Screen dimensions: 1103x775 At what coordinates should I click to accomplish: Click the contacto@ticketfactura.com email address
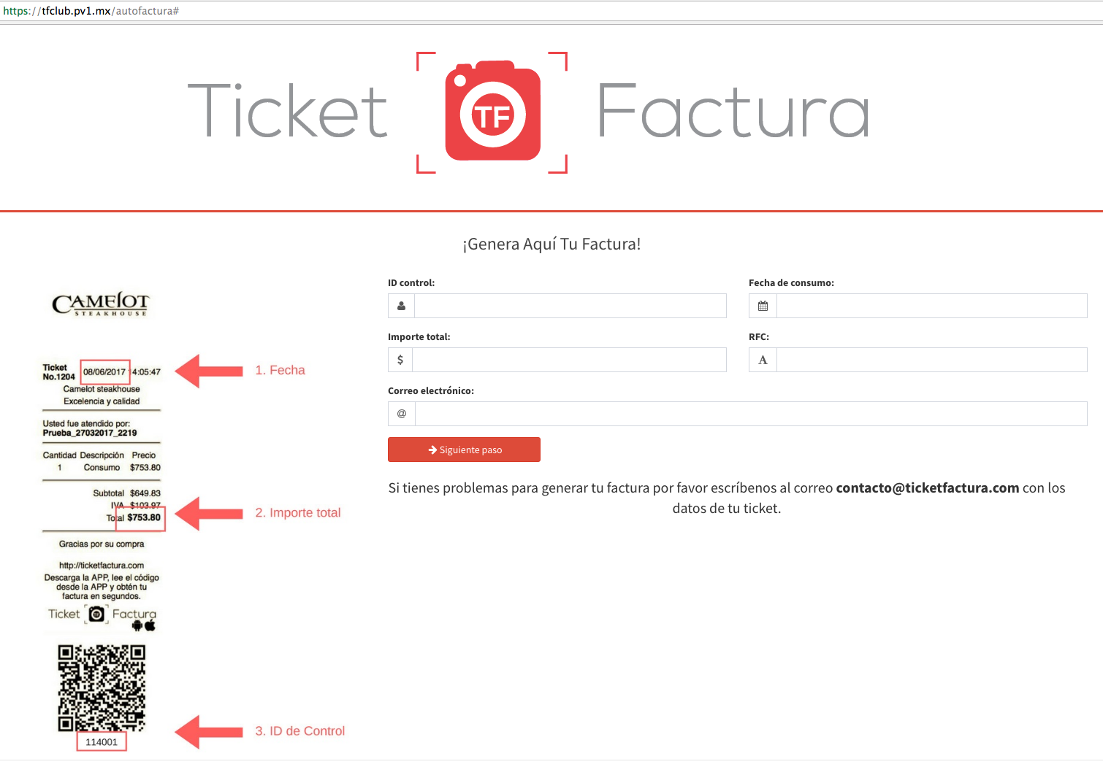tap(927, 487)
